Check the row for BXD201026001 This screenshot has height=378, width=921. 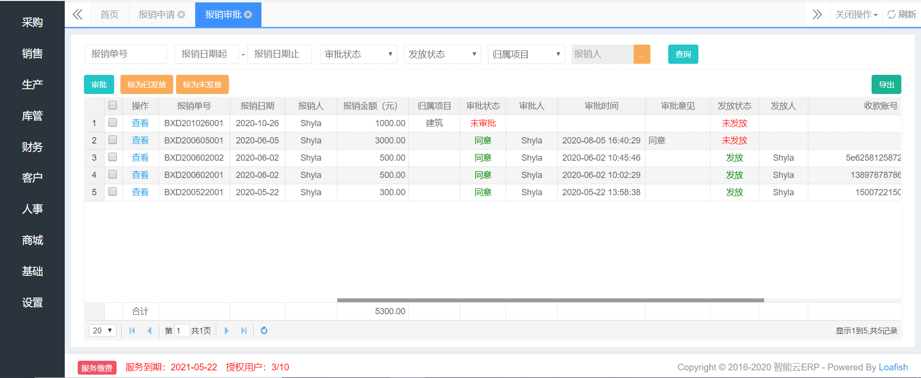point(113,122)
